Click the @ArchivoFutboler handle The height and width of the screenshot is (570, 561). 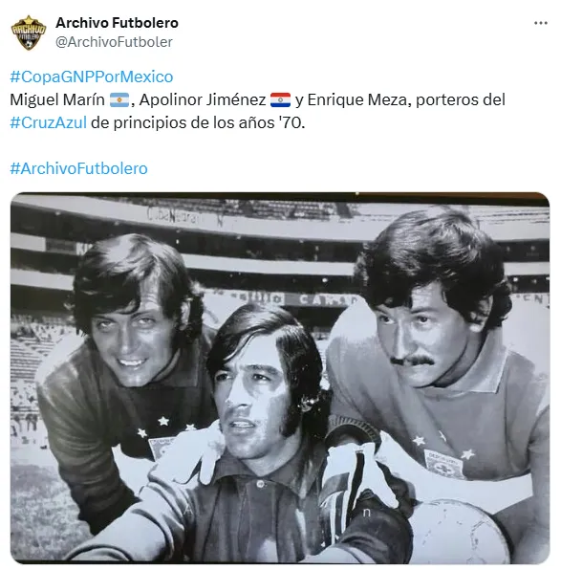tap(114, 42)
